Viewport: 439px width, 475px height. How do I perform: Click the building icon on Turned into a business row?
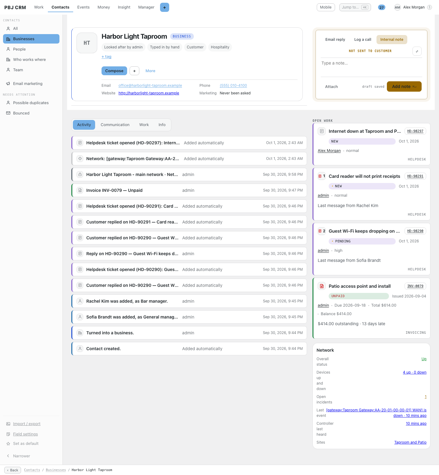80,333
